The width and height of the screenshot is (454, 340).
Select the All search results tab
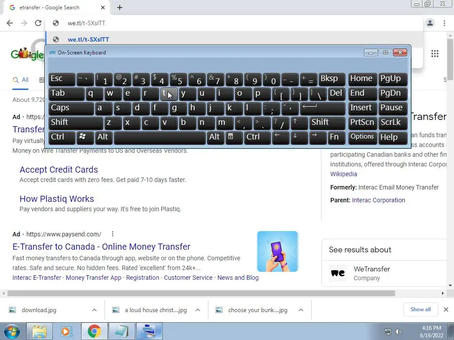[x=20, y=80]
